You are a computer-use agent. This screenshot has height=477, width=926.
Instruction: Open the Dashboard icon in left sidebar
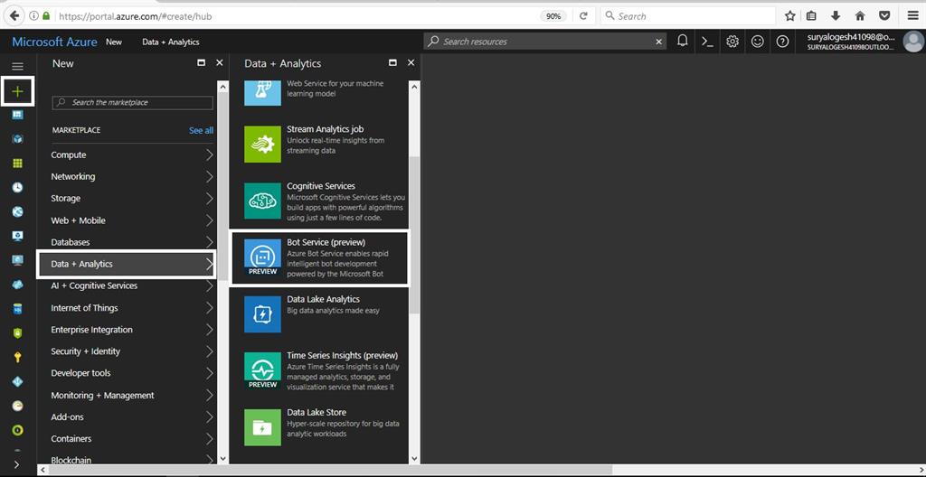point(17,115)
